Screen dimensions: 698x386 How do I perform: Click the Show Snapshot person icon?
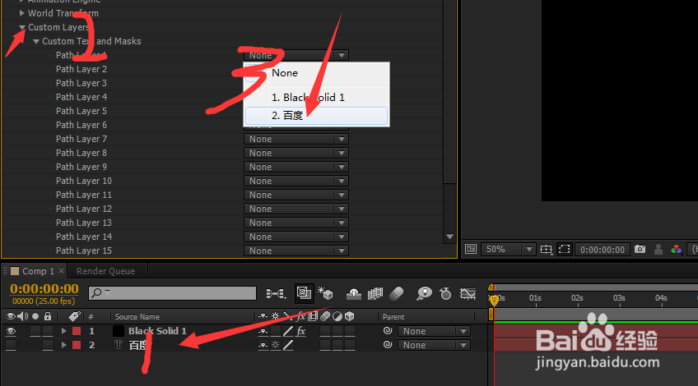point(658,250)
